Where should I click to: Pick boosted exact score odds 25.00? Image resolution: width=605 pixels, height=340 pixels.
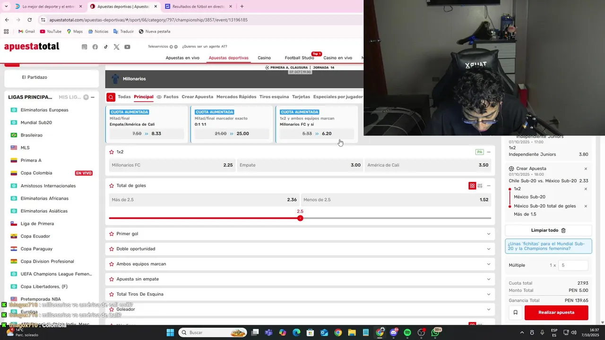click(x=232, y=134)
